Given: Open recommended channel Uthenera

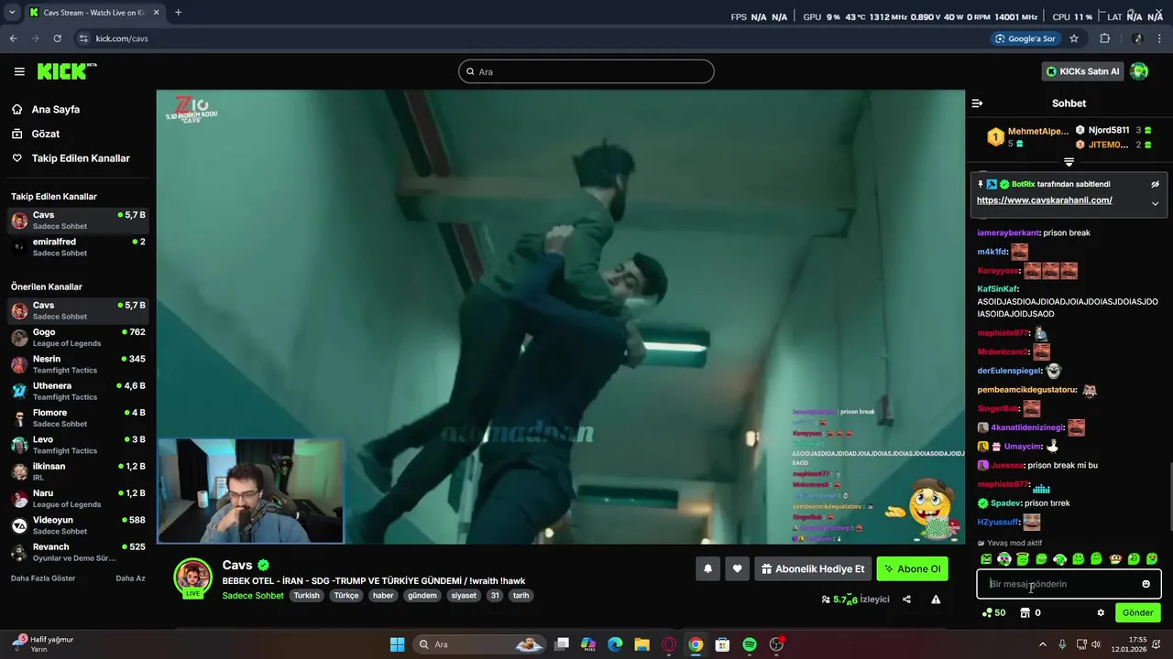Looking at the screenshot, I should (x=78, y=391).
